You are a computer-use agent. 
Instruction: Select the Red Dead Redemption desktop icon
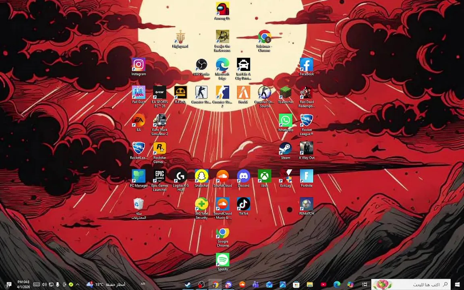pyautogui.click(x=307, y=97)
